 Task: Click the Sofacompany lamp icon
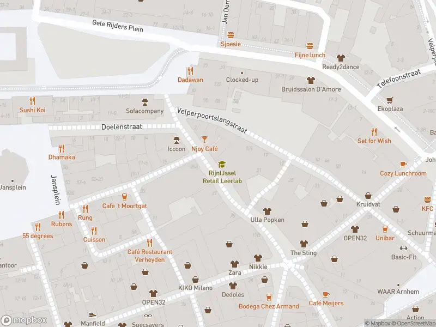144,102
